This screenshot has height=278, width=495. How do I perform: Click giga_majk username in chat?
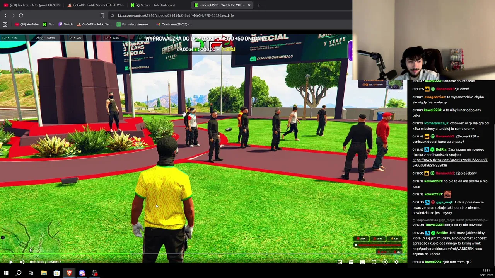[444, 202]
